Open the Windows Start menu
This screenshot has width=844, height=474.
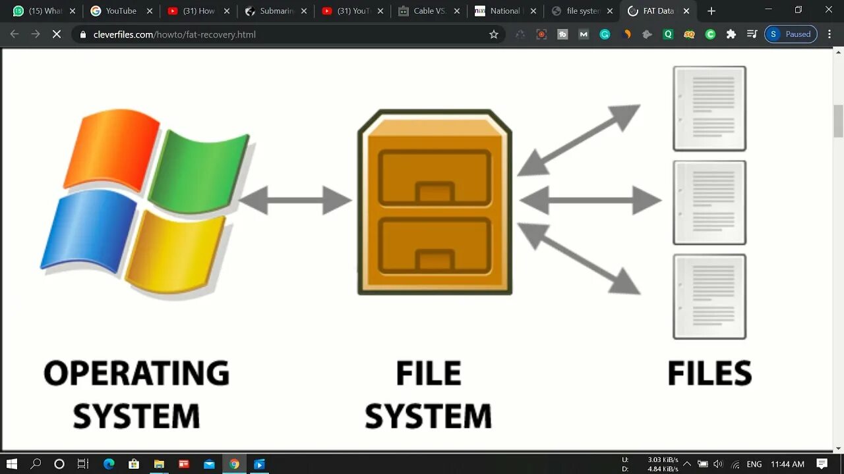coord(12,464)
